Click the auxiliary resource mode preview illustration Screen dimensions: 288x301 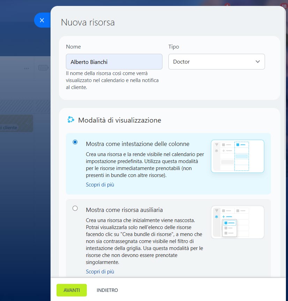[237, 222]
